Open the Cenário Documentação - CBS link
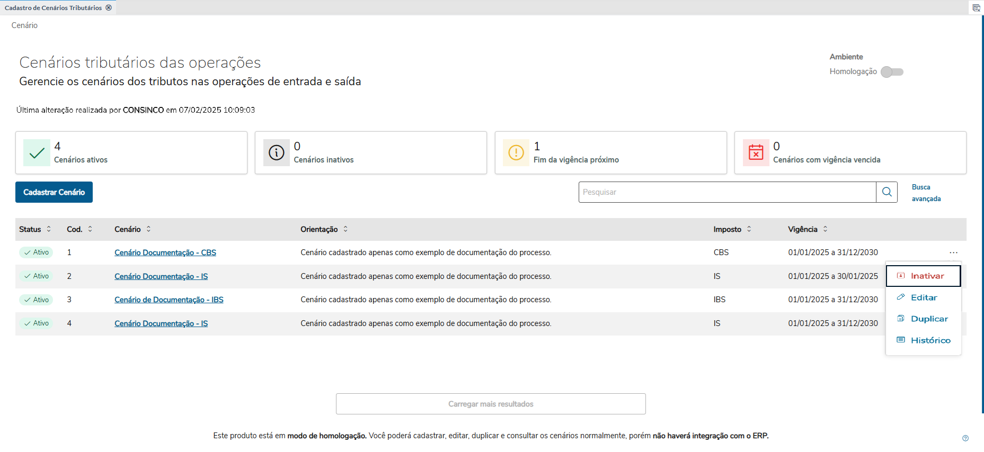984x452 pixels. pyautogui.click(x=165, y=253)
